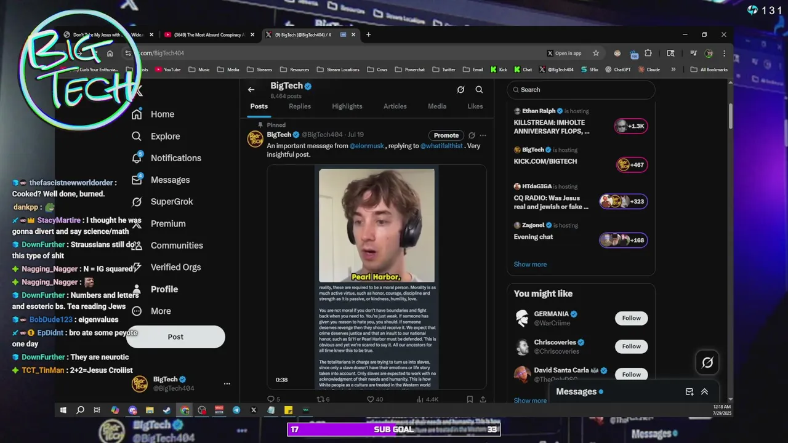Click Promote button on pinned post
Image resolution: width=788 pixels, height=443 pixels.
point(446,135)
